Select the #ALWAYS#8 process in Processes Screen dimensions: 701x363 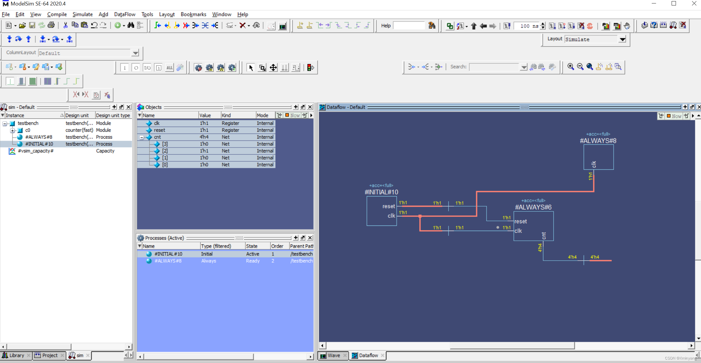tap(225, 261)
